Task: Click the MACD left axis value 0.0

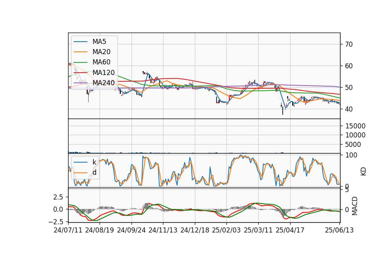Action: 58,209
